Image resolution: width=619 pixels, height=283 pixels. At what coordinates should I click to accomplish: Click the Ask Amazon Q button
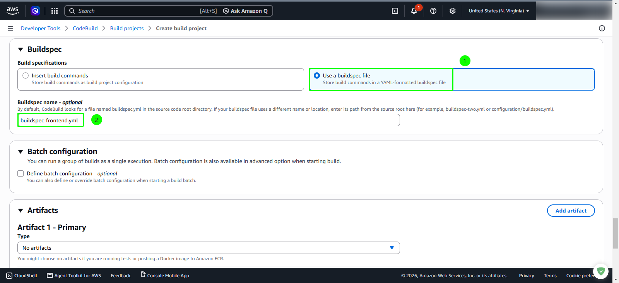pos(245,11)
